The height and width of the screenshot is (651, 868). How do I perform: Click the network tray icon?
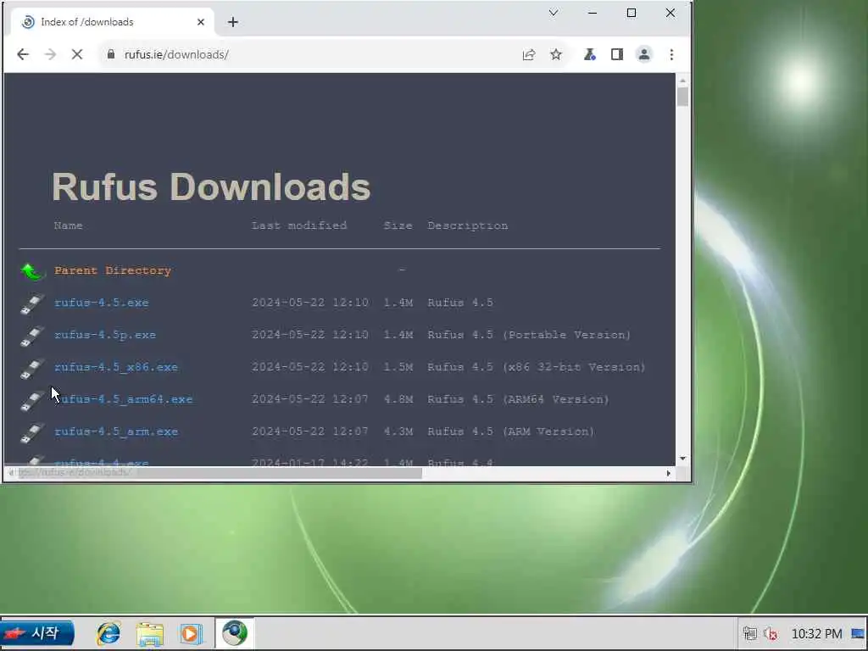[x=750, y=633]
